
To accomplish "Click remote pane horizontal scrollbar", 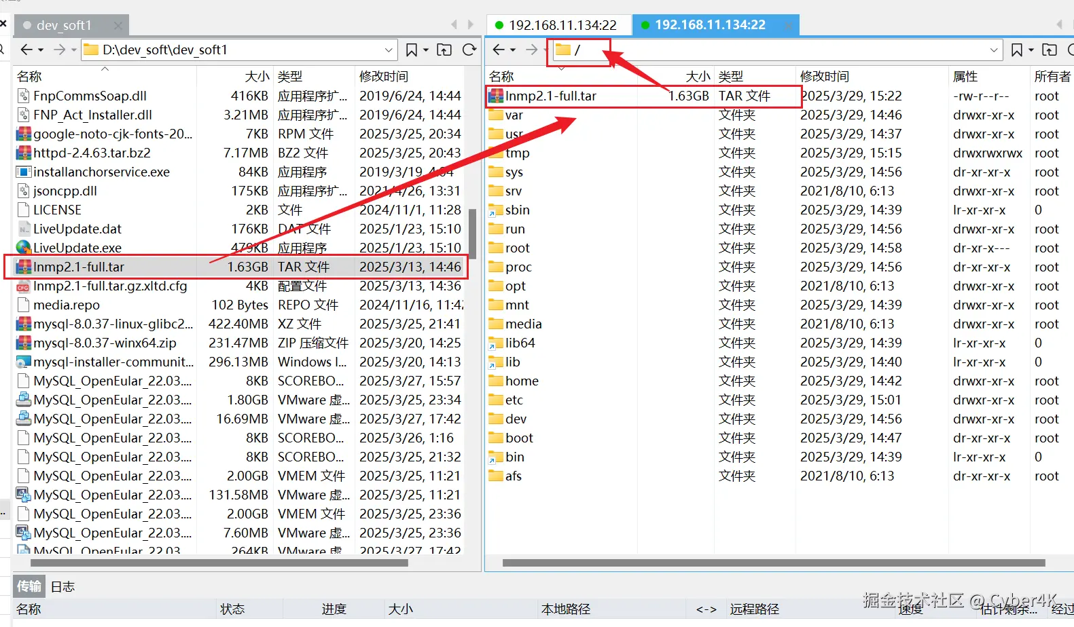I will pyautogui.click(x=774, y=563).
